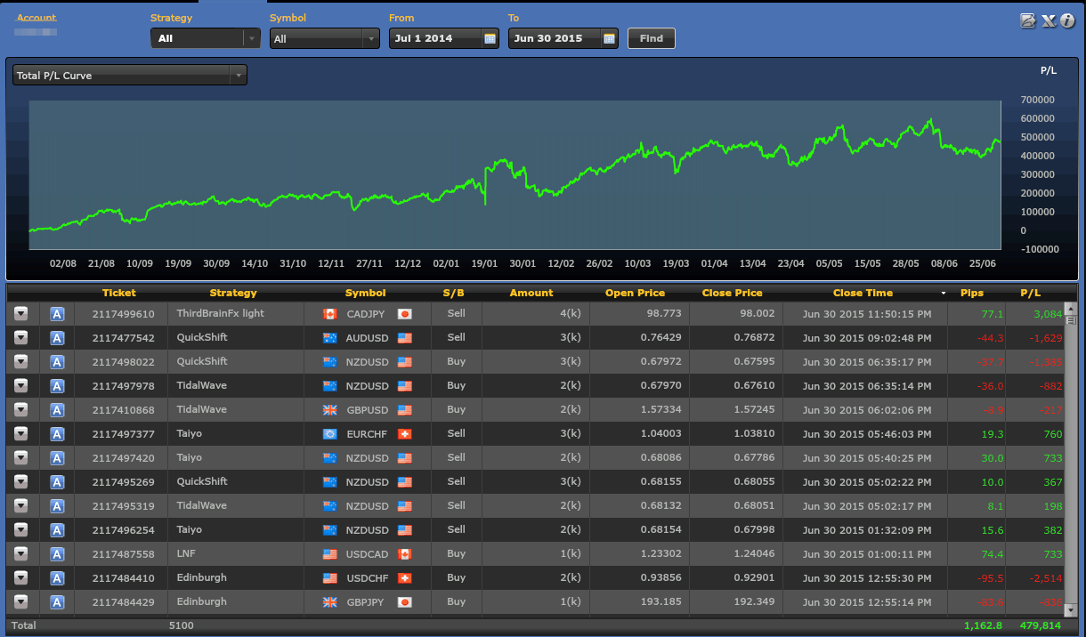Sort by the Open Price column header
Image resolution: width=1086 pixels, height=637 pixels.
635,293
